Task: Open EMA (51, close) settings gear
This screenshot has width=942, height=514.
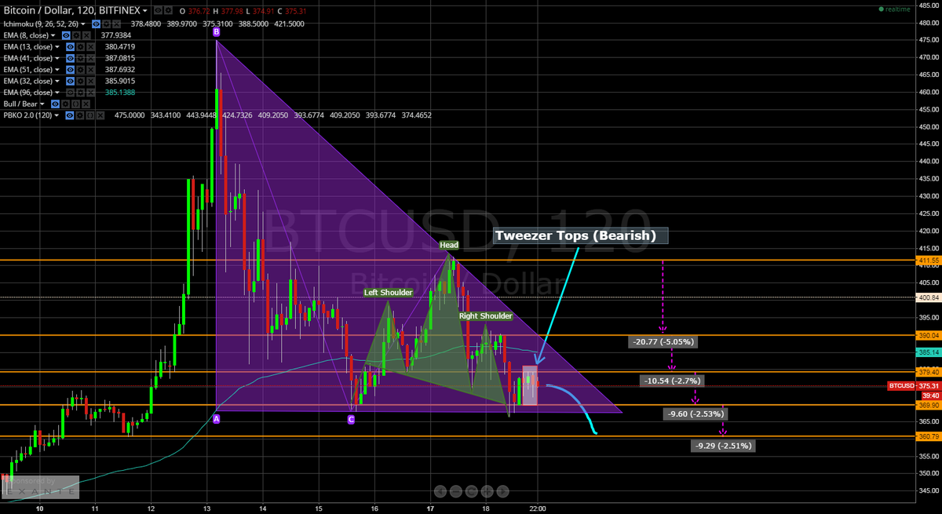Action: (x=80, y=70)
